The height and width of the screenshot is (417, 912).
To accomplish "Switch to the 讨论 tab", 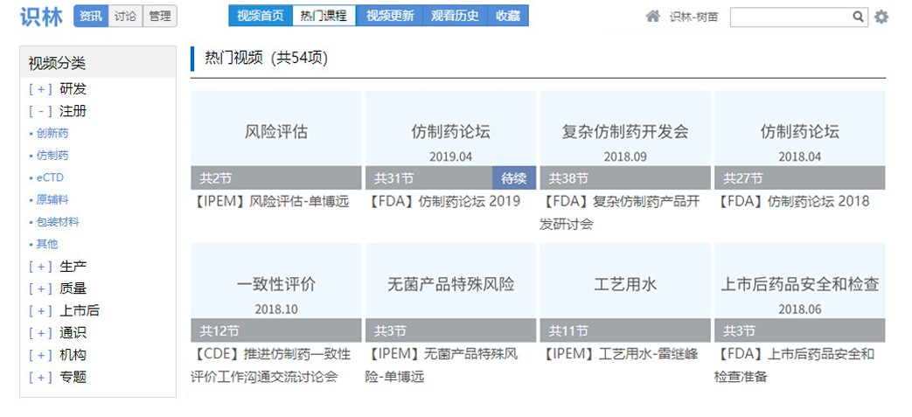I will [125, 17].
